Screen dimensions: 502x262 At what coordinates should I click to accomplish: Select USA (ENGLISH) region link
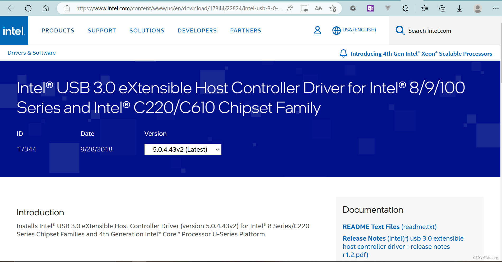tap(359, 30)
